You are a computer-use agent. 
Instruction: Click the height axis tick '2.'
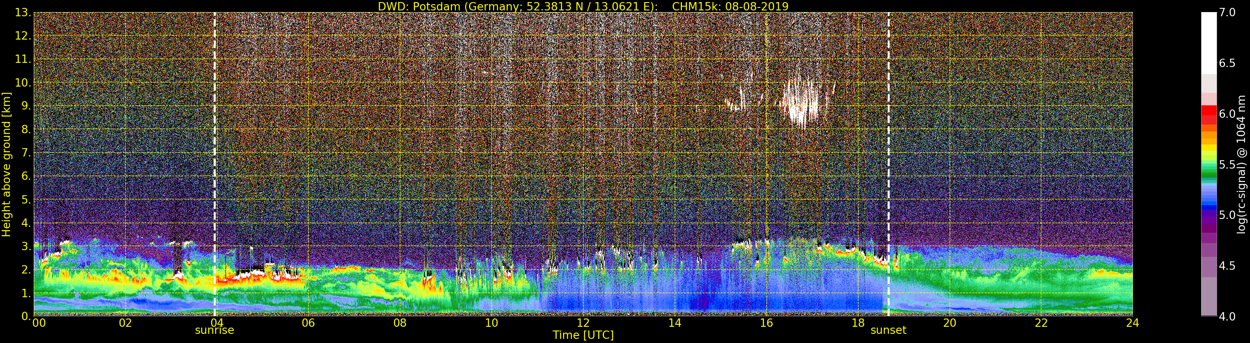point(26,269)
